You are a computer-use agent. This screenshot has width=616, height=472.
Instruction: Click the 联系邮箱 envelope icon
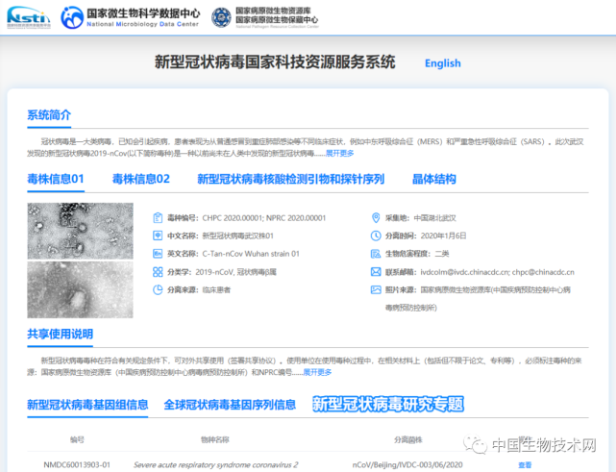376,272
